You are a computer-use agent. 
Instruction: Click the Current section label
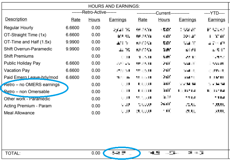click(x=163, y=13)
